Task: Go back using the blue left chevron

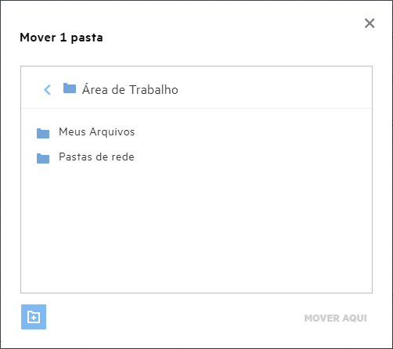Action: tap(47, 90)
